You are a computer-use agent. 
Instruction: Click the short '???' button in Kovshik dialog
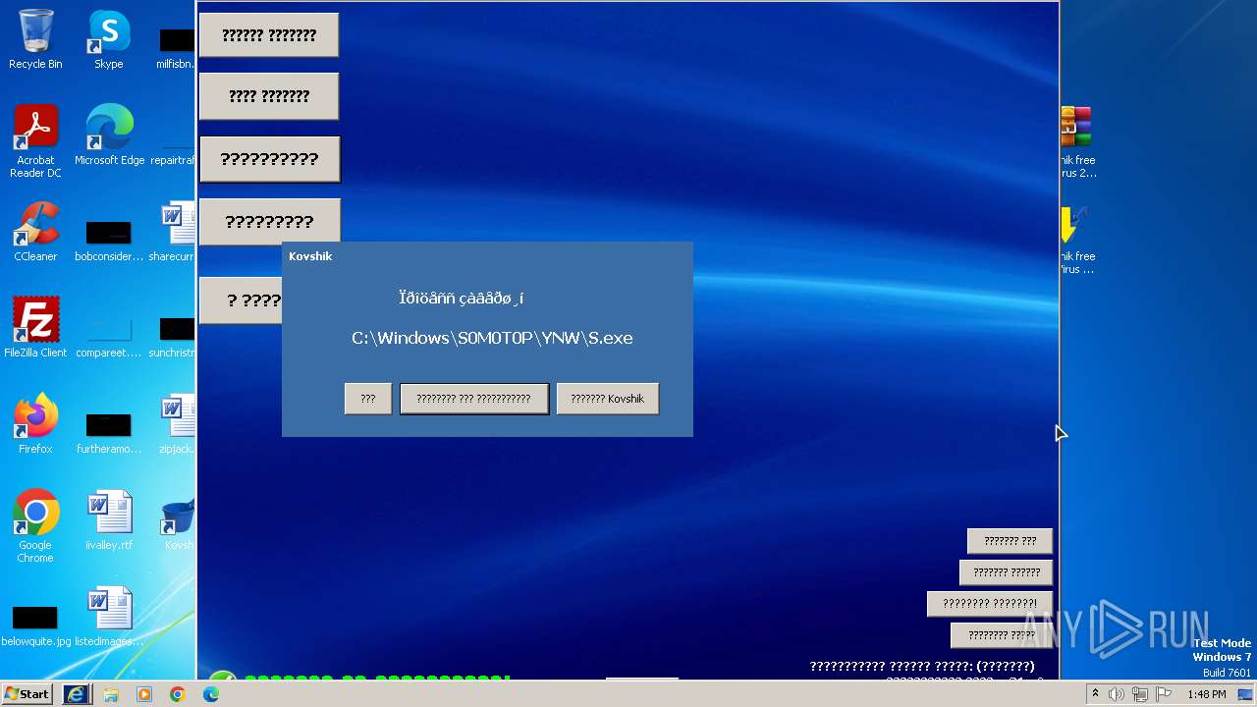click(368, 399)
